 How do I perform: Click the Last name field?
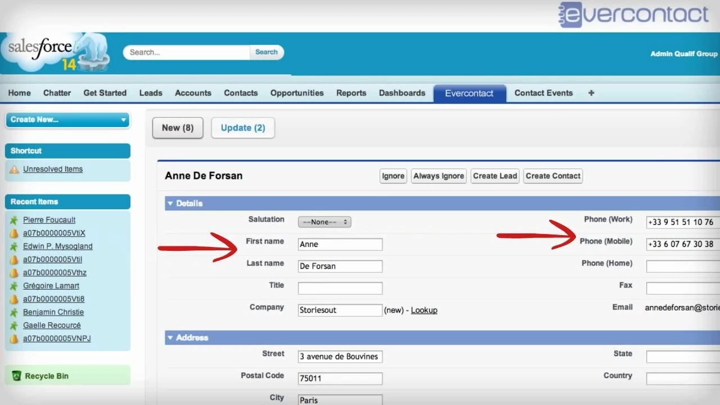(340, 266)
